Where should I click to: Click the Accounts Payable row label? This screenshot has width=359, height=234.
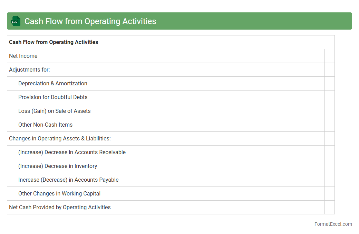pos(68,180)
